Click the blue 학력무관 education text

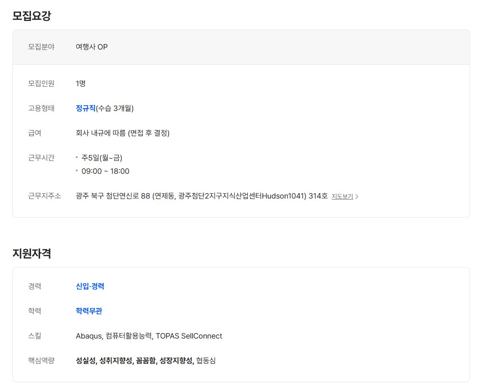89,311
